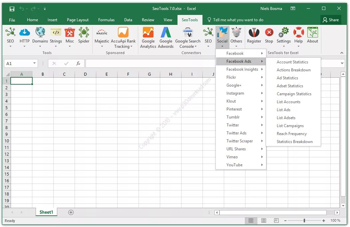Select List Campaigns menu entry

[293, 125]
